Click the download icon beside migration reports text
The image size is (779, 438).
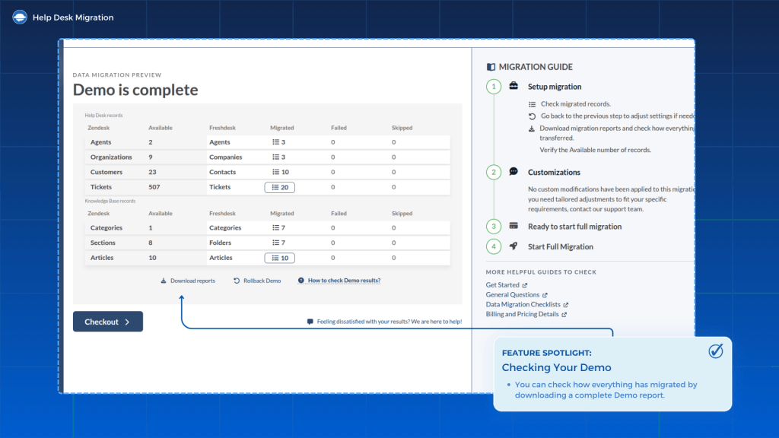[x=532, y=128]
